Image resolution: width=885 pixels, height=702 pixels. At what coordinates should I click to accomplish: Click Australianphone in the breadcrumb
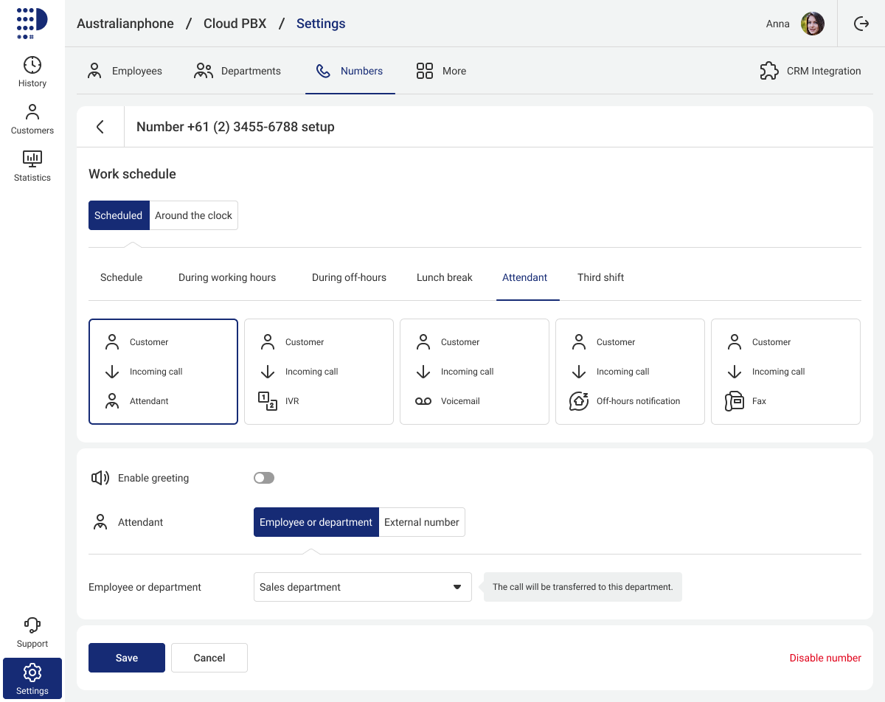point(125,24)
